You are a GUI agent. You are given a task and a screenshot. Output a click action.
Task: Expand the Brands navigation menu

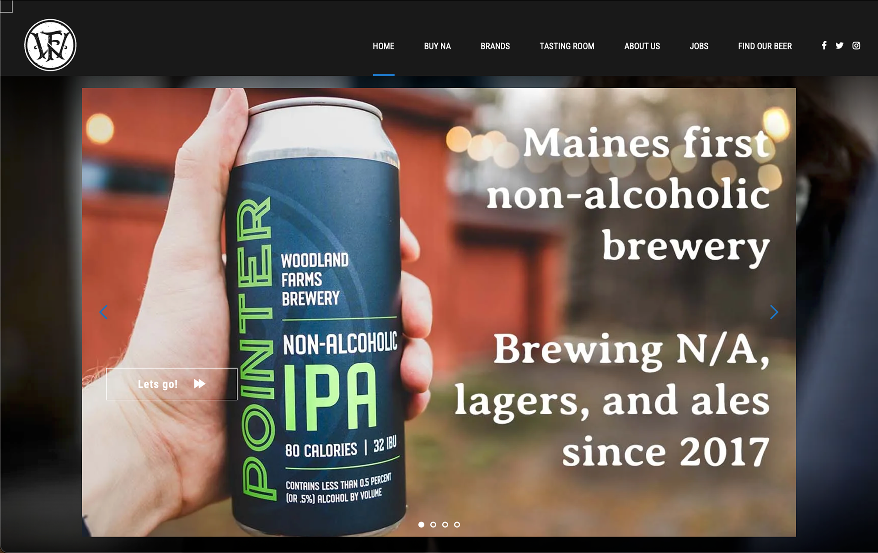pyautogui.click(x=495, y=46)
